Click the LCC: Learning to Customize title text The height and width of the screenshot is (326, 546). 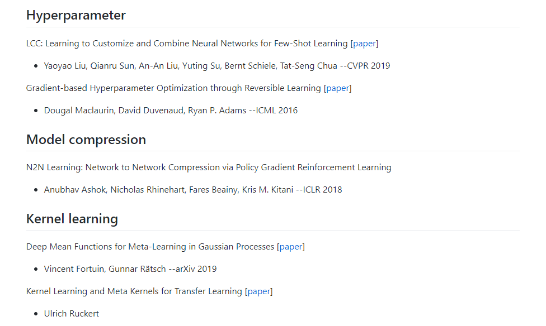187,44
